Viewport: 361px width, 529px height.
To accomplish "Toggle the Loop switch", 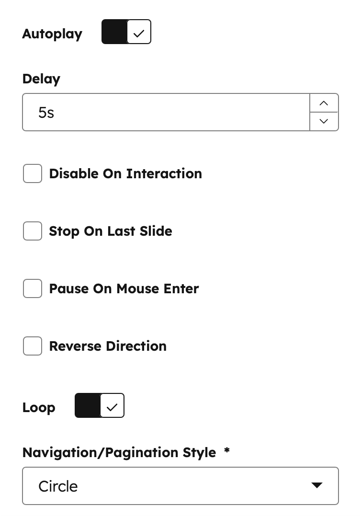I will 100,405.
